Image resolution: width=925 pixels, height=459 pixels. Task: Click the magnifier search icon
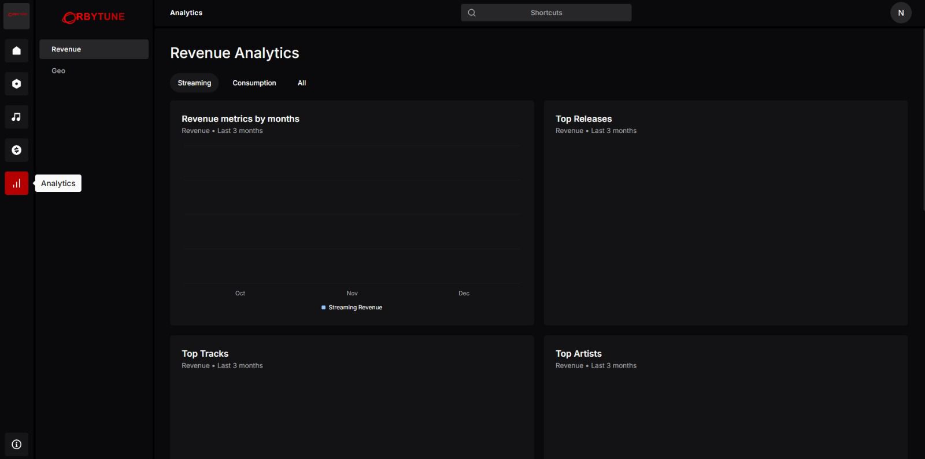[472, 13]
